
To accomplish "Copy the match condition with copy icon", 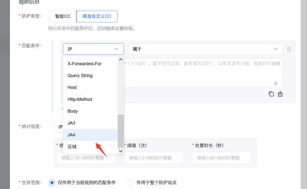I will click(x=271, y=94).
